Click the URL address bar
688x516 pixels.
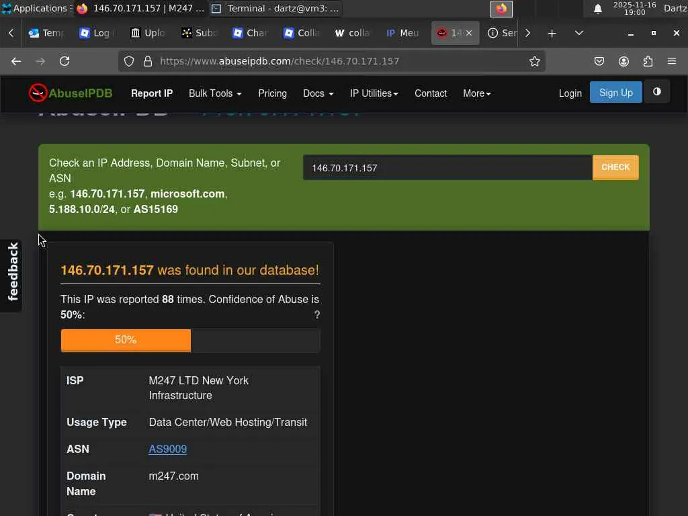[331, 61]
